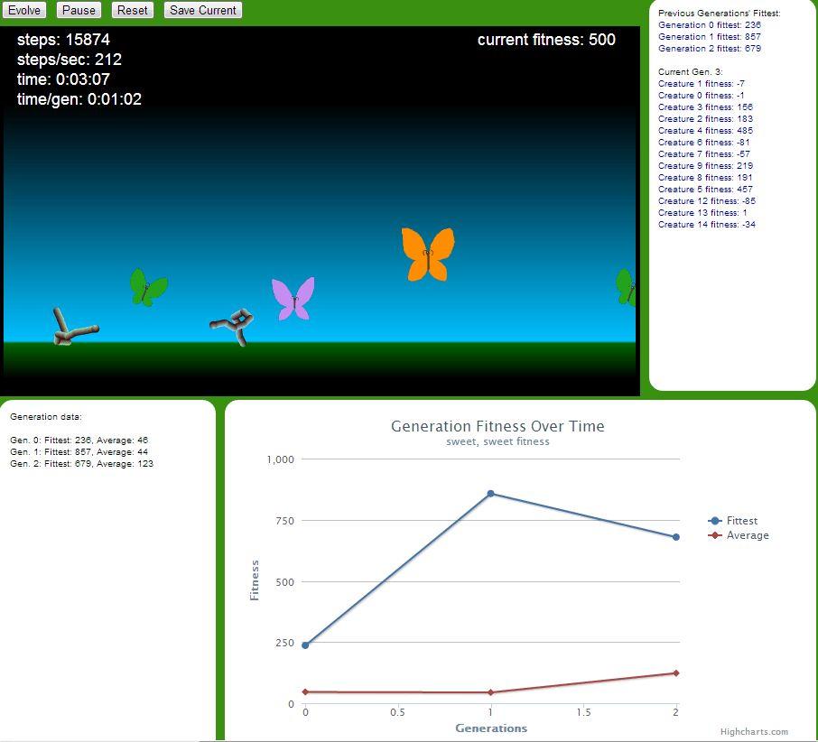Click Average data point at generation 0
This screenshot has width=818, height=742.
[x=305, y=692]
